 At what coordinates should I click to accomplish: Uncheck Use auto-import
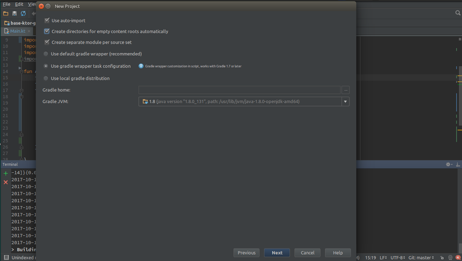pos(47,21)
